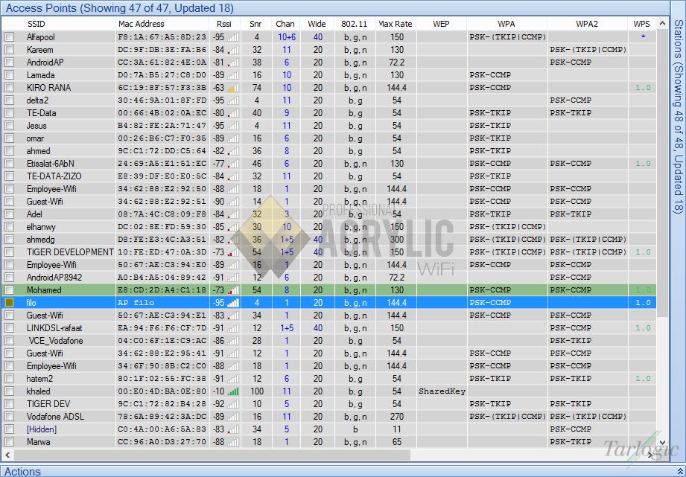This screenshot has height=477, width=686.
Task: Click the SharedKey WEP cell
Action: pos(442,391)
